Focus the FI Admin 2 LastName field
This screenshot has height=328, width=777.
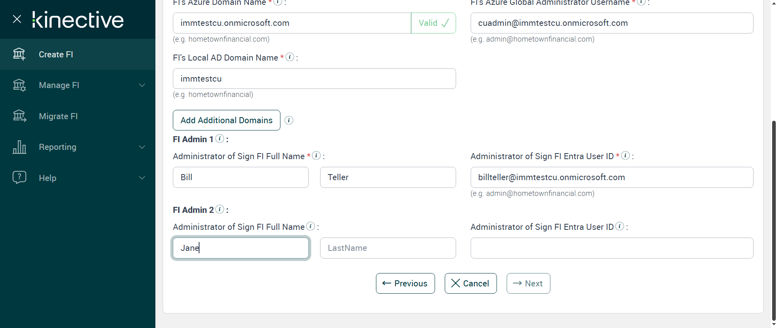click(x=388, y=248)
